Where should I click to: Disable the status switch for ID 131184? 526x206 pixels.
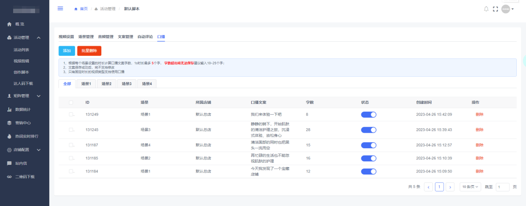coord(369,172)
